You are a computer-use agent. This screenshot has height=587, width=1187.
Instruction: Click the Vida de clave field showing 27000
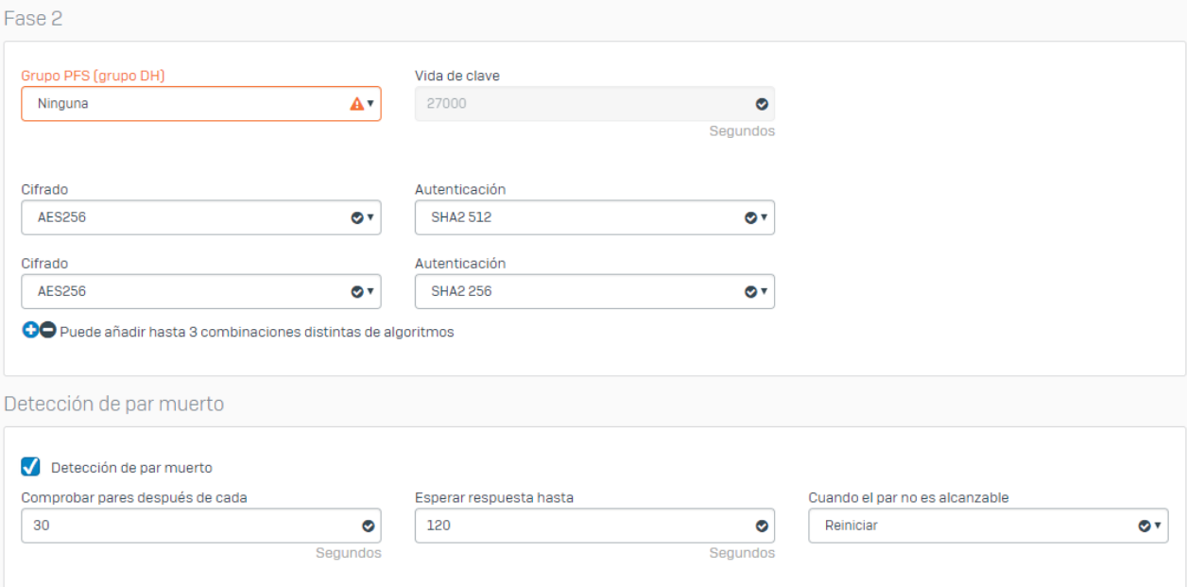[581, 104]
